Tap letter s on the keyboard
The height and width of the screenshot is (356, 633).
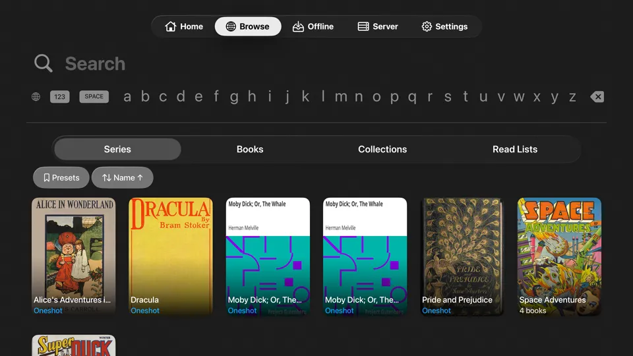coord(448,97)
